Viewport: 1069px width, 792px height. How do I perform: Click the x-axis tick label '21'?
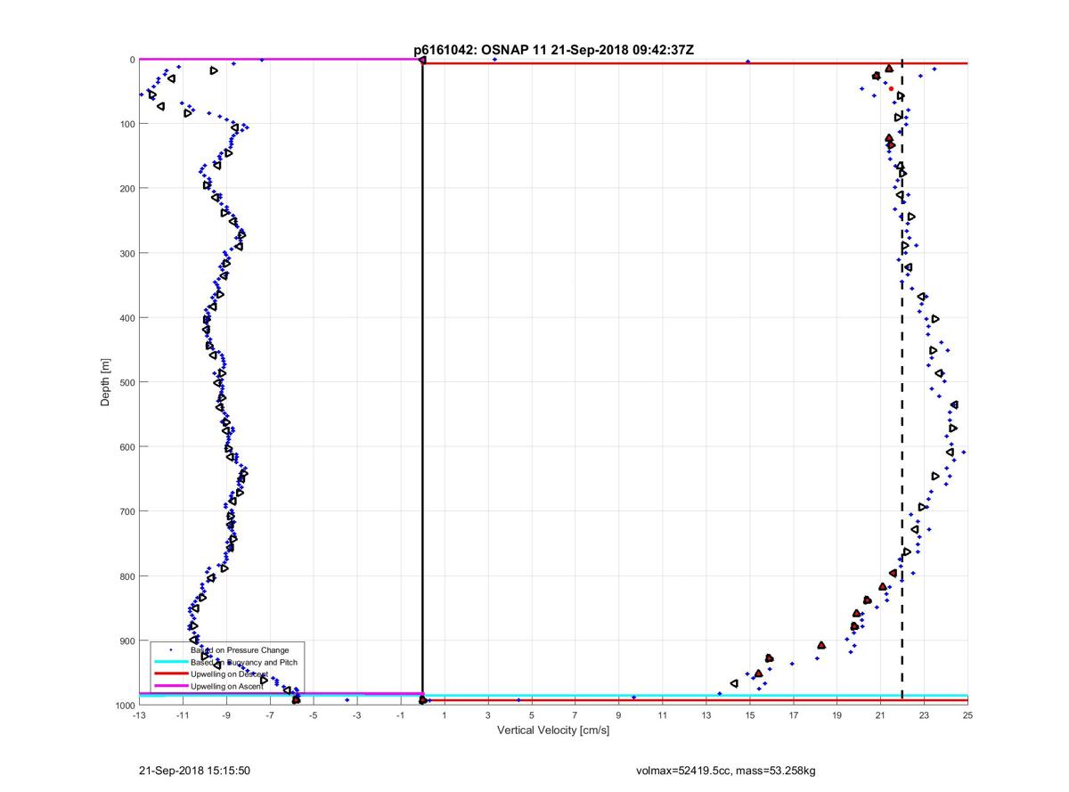880,714
